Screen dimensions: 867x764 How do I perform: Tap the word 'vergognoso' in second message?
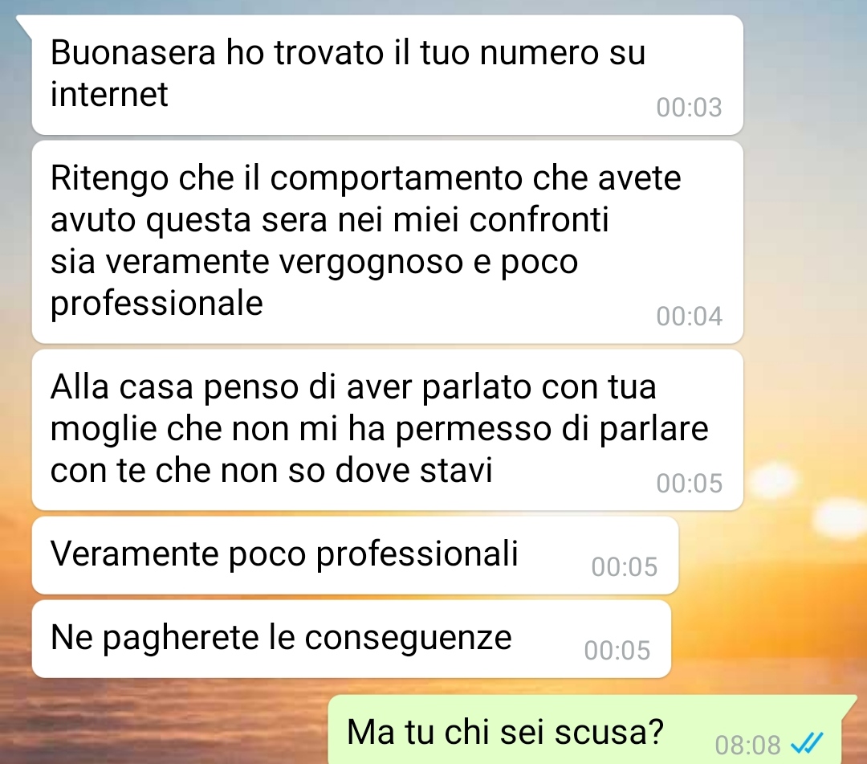click(370, 262)
